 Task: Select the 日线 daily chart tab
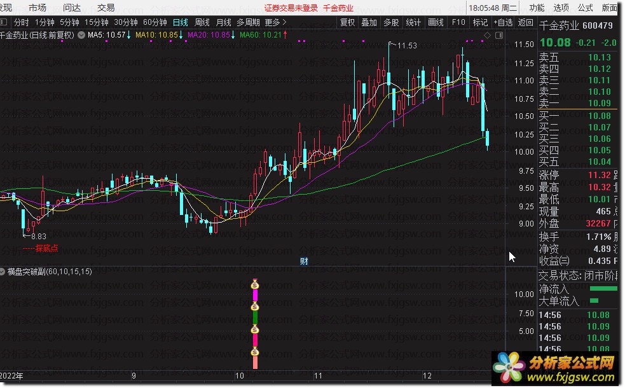[x=181, y=22]
